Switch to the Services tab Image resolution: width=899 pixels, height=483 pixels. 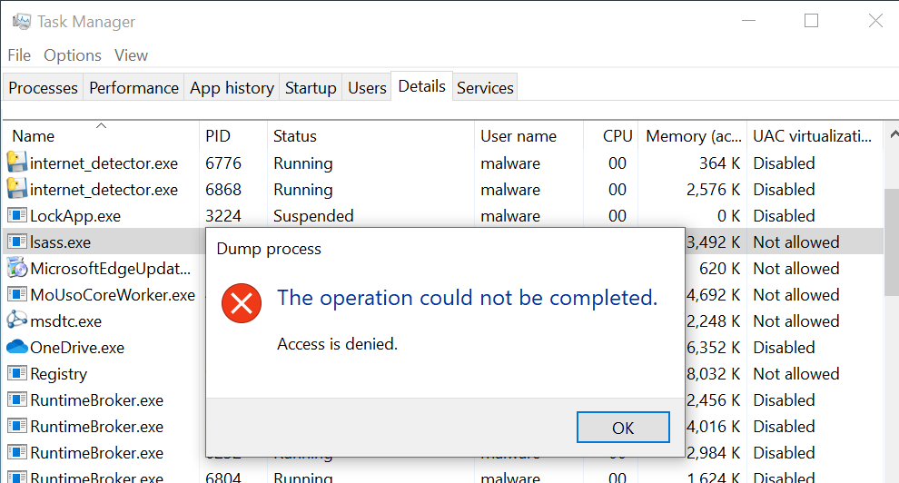pyautogui.click(x=485, y=88)
